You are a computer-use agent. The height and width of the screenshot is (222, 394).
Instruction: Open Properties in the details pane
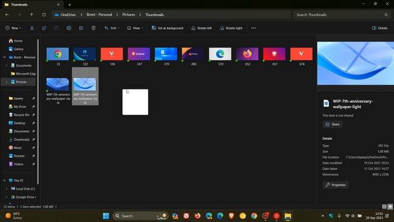pos(336,185)
